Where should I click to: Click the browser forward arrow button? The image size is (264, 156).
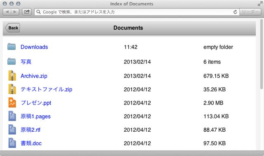tap(15, 12)
